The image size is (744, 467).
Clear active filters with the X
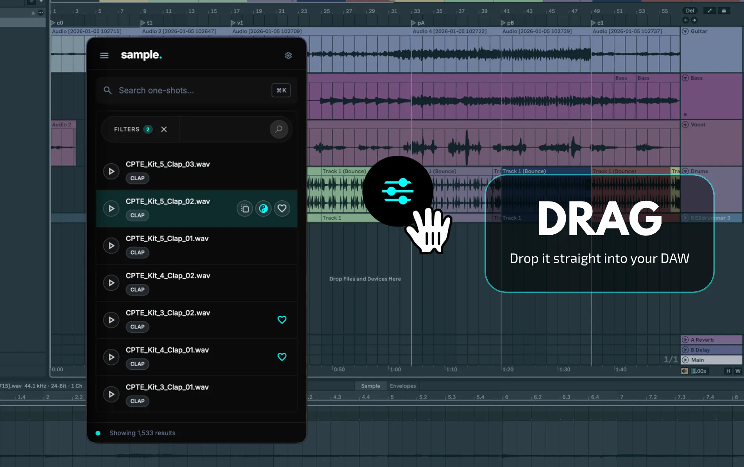pos(164,129)
